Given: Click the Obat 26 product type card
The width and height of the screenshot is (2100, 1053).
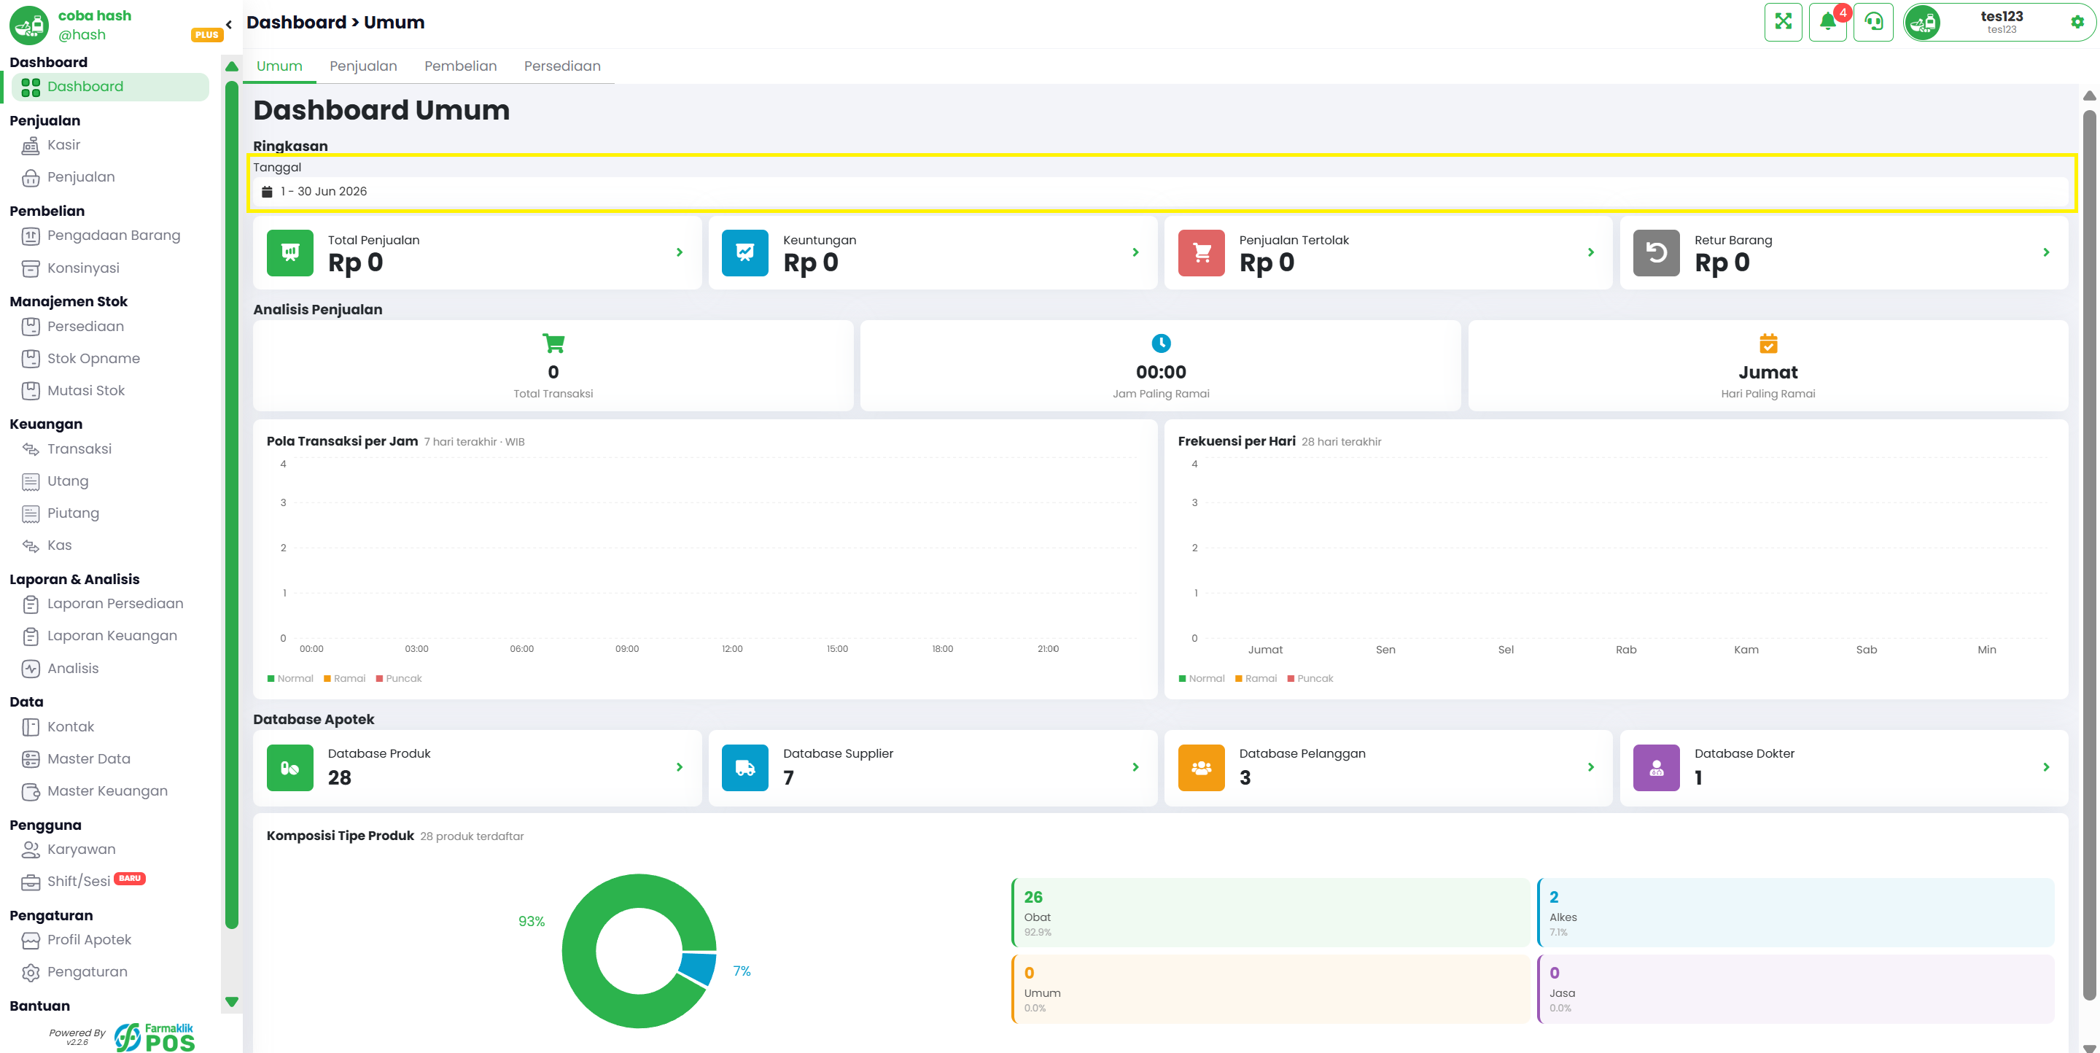Looking at the screenshot, I should point(1270,913).
